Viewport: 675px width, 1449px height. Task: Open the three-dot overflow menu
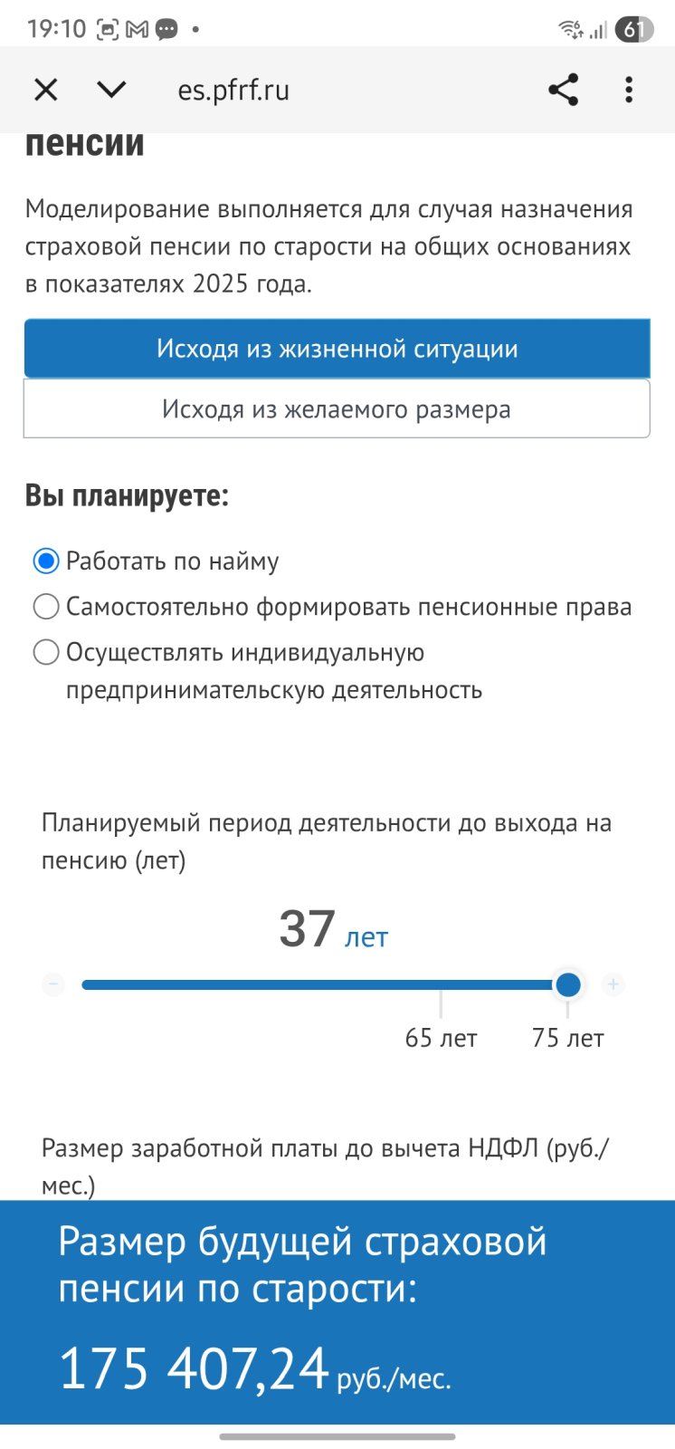[629, 90]
